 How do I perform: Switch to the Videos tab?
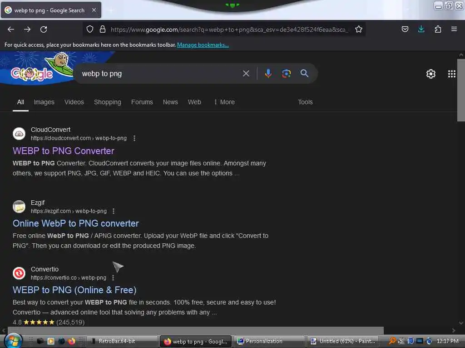click(x=74, y=102)
